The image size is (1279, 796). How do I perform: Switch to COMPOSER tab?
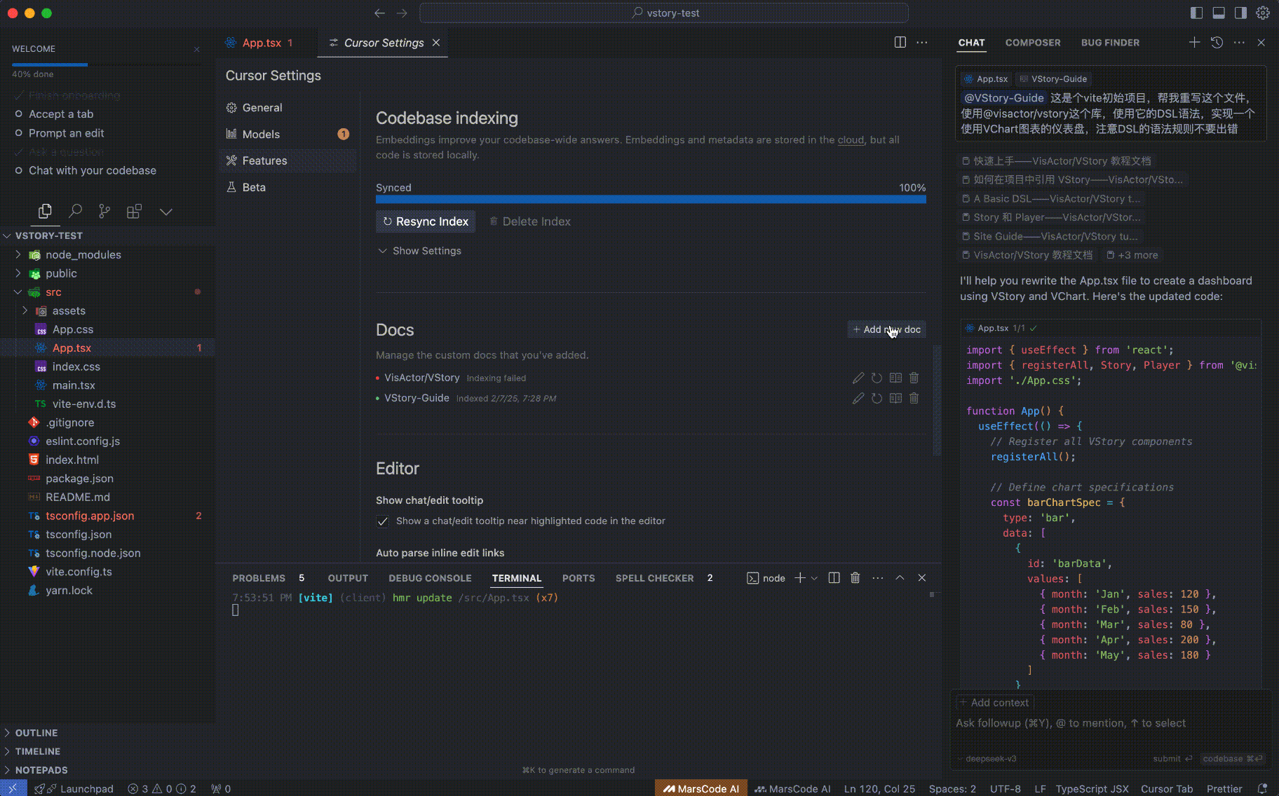point(1033,42)
